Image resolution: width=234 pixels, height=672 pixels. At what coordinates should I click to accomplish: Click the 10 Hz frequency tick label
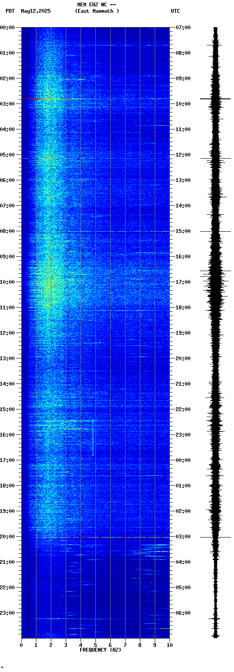tap(170, 645)
